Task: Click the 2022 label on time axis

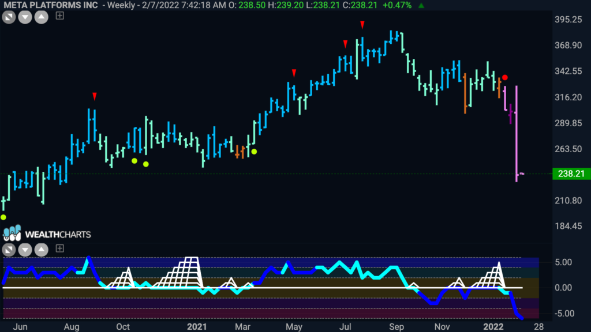Action: (x=493, y=327)
